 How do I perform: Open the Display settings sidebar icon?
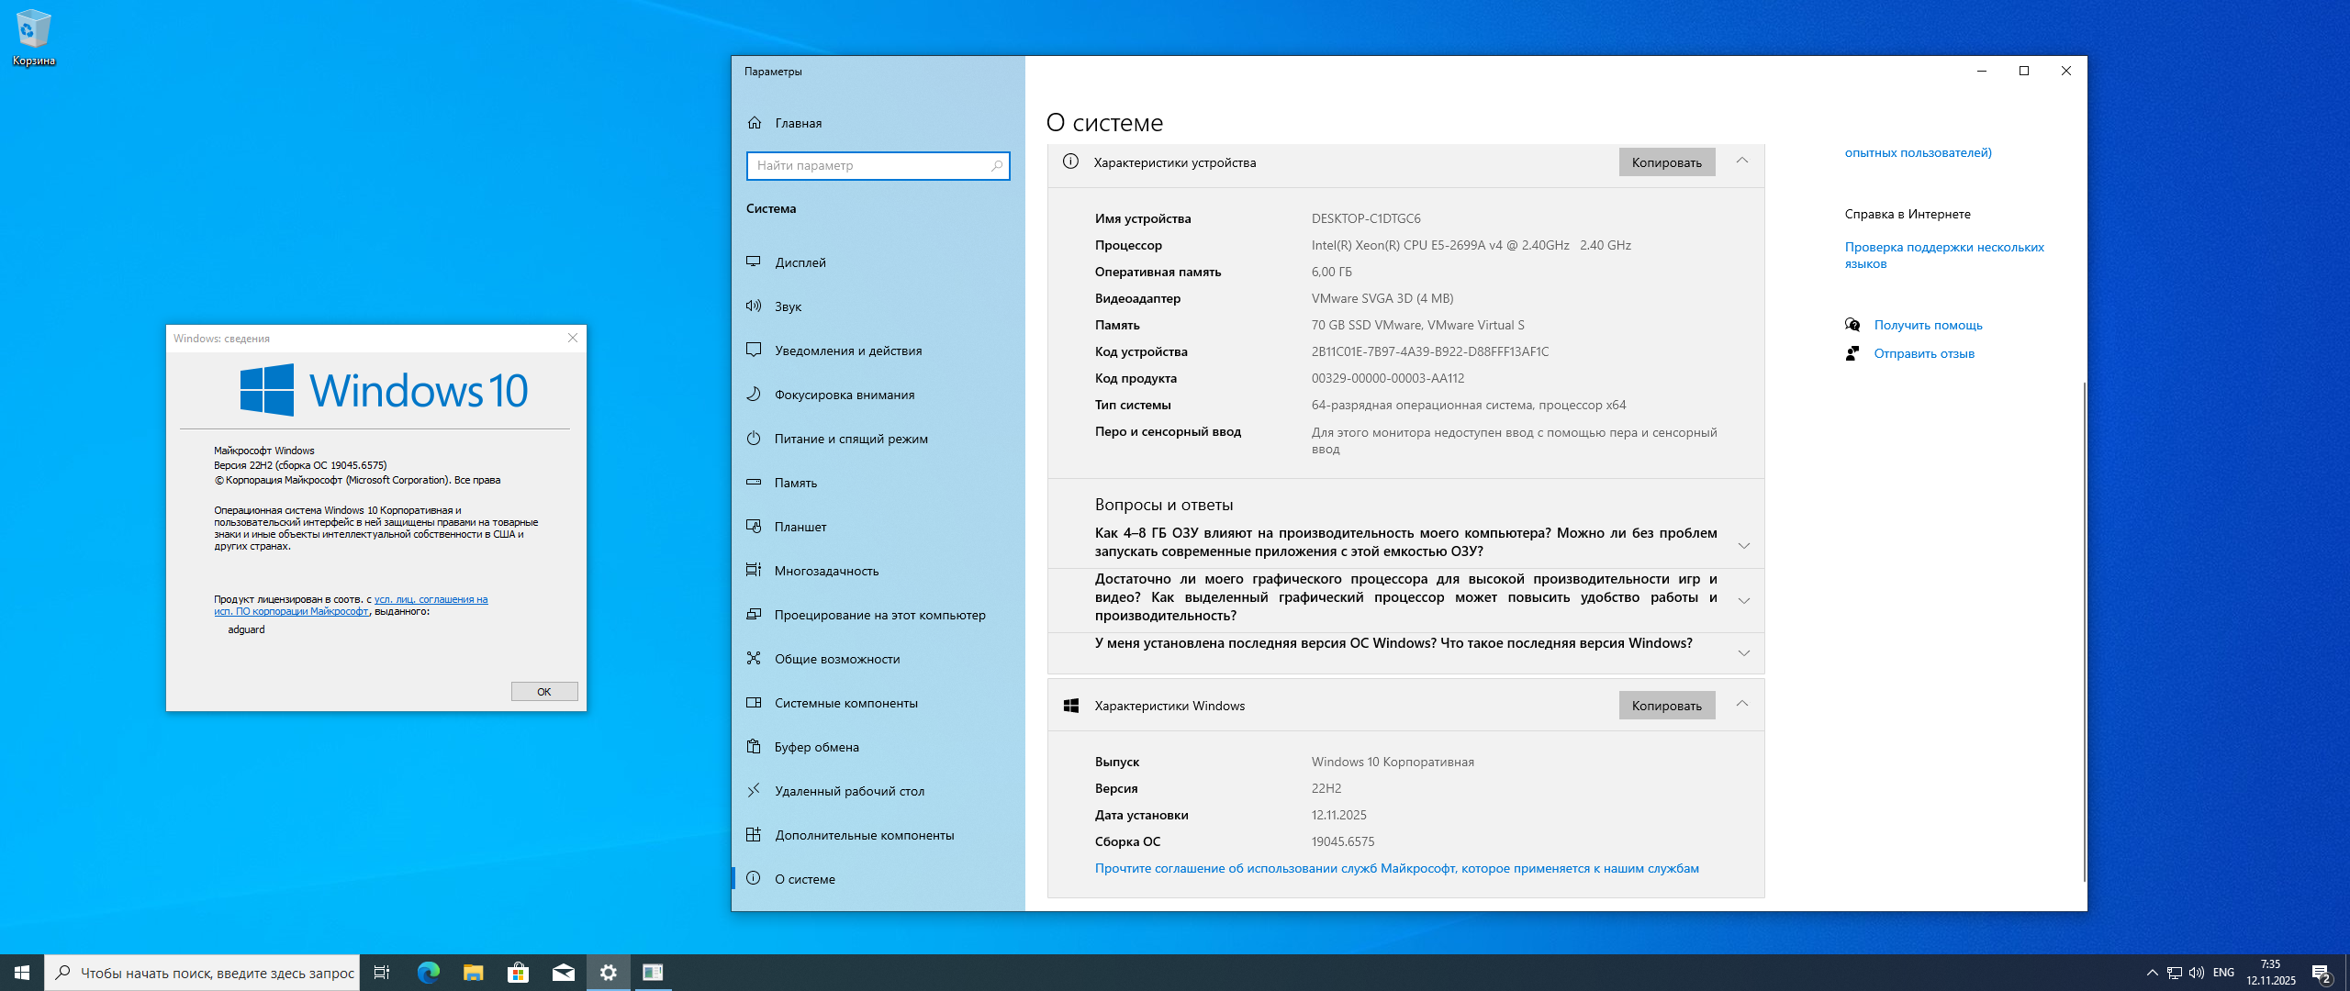(x=754, y=262)
